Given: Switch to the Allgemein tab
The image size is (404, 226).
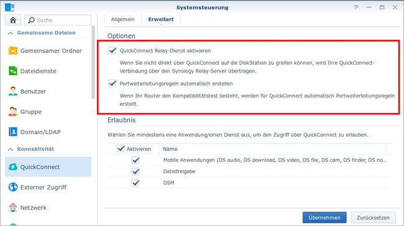Looking at the screenshot, I should point(122,19).
